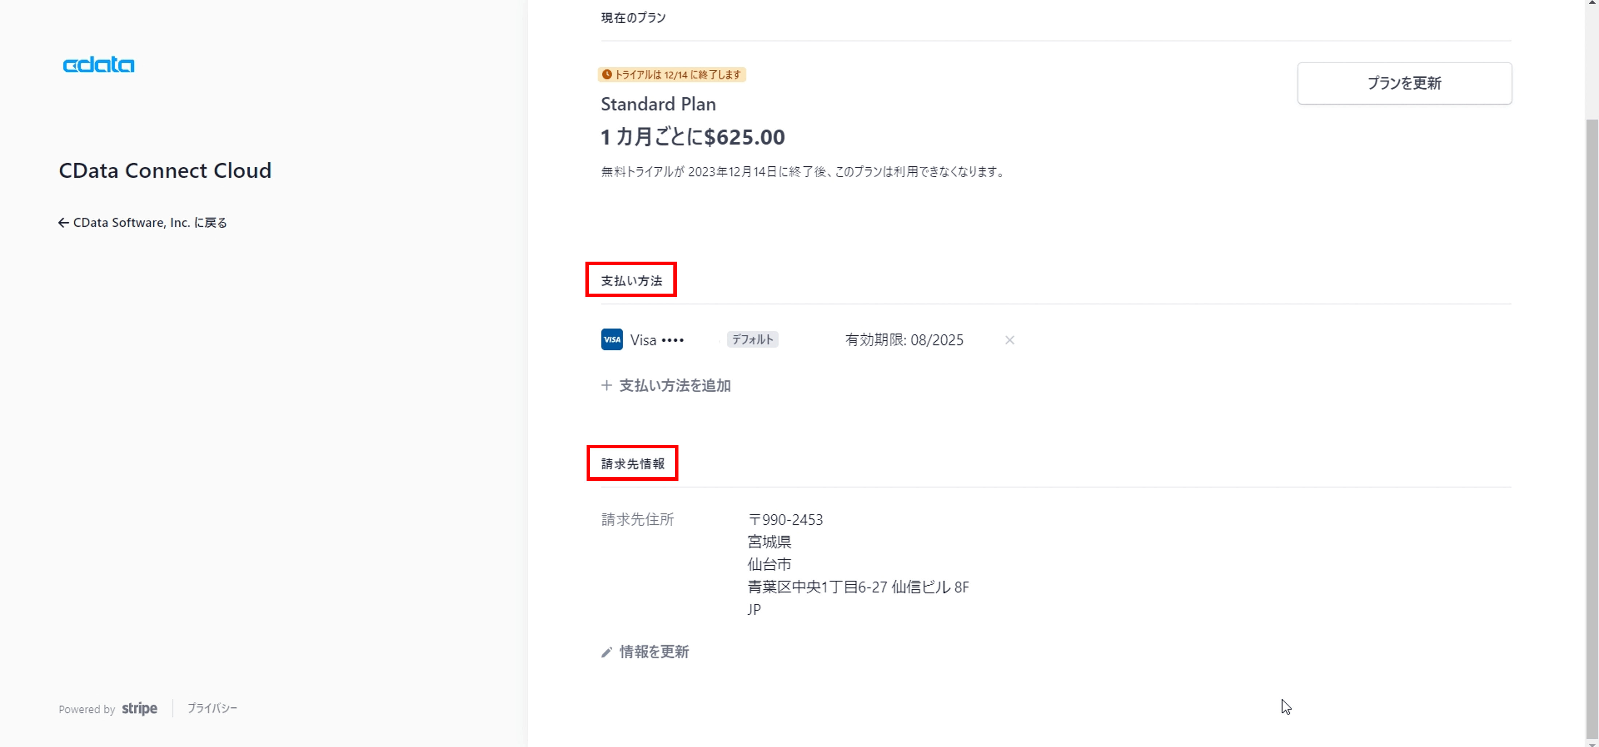
Task: Click the scroll-up arrow of the page scrollbar
Action: [1592, 3]
